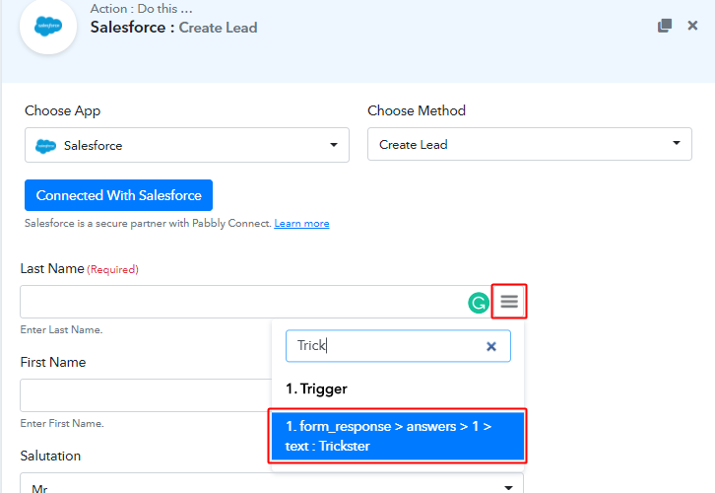Clear the Trick search with the X icon
The width and height of the screenshot is (715, 493).
coord(491,346)
